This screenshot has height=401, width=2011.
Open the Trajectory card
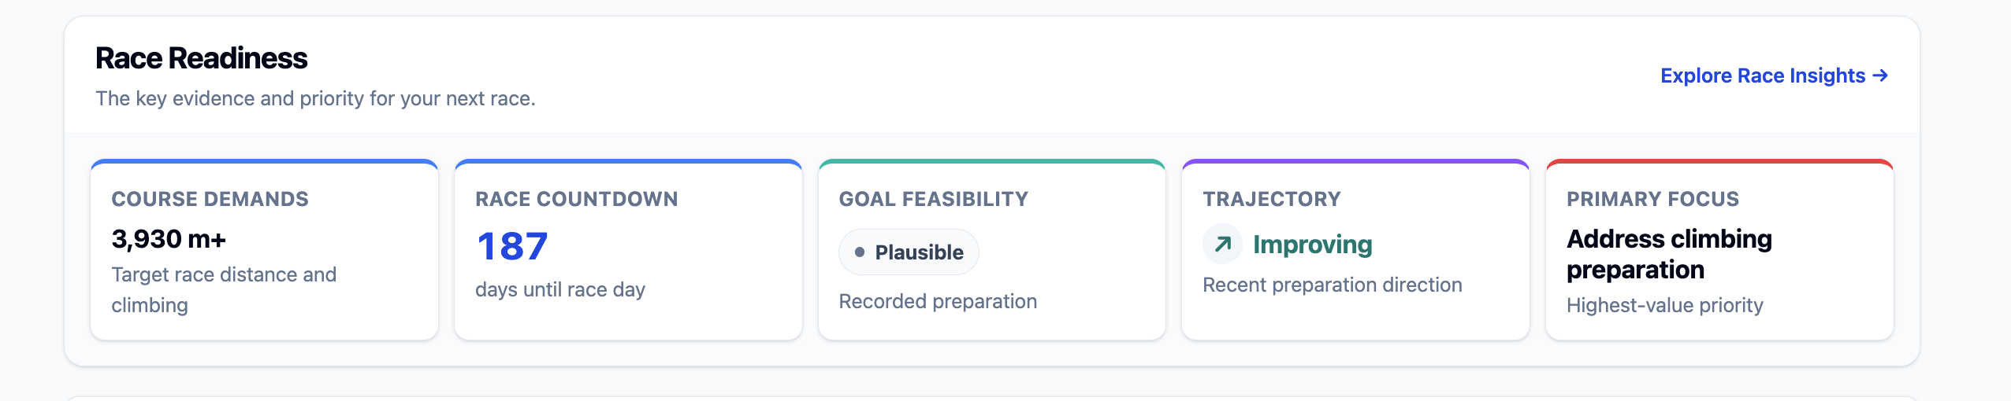point(1355,250)
